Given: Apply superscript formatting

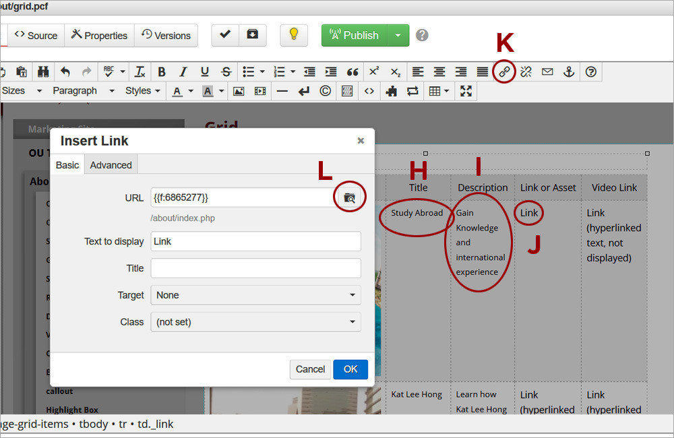Looking at the screenshot, I should click(x=374, y=71).
